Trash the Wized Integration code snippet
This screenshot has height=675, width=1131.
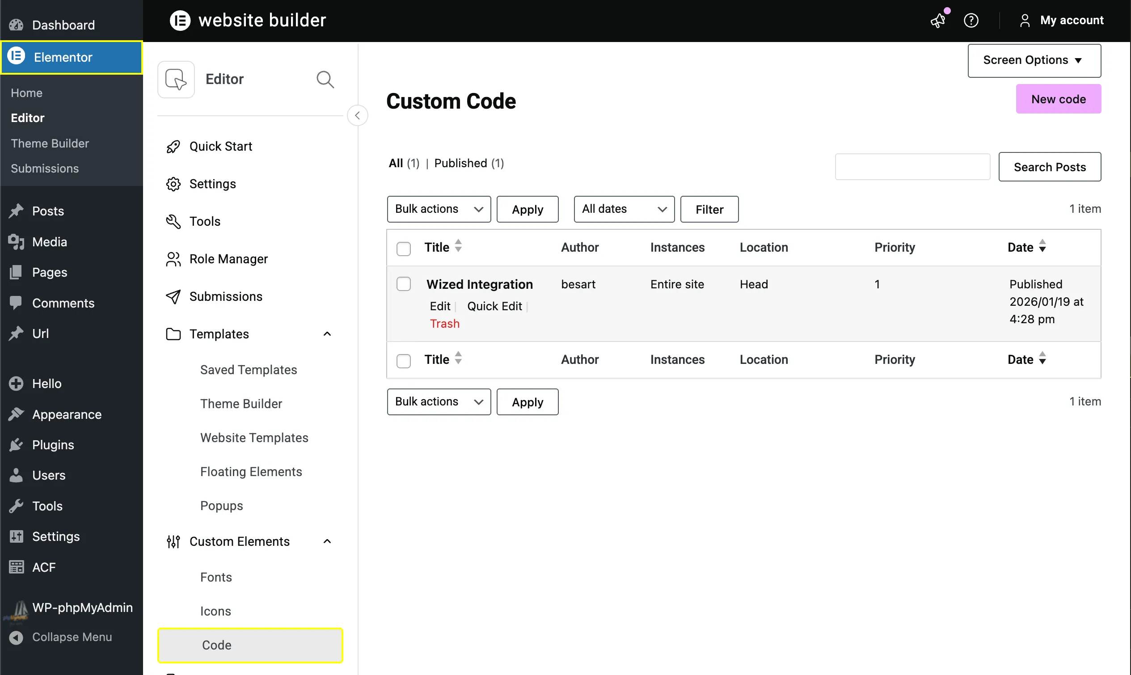[x=444, y=323]
